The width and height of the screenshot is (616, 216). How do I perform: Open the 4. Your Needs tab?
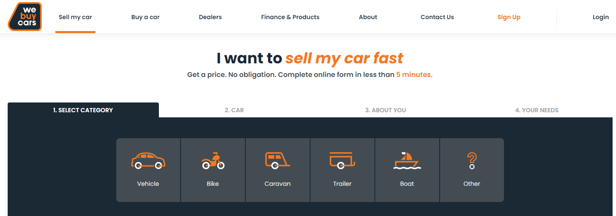coord(537,110)
